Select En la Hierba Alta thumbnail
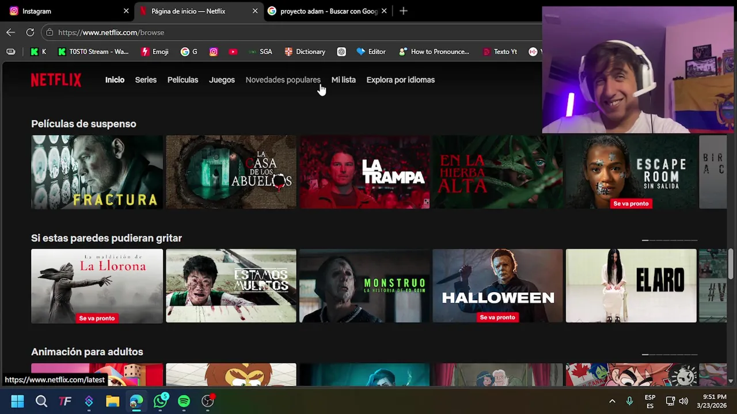The image size is (737, 414). [x=497, y=172]
